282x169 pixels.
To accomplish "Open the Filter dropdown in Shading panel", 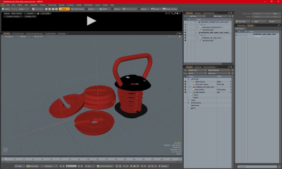I will pos(197,73).
